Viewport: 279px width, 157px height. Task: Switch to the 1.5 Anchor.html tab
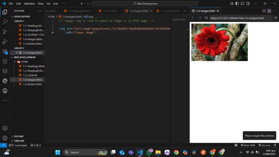pyautogui.click(x=169, y=11)
